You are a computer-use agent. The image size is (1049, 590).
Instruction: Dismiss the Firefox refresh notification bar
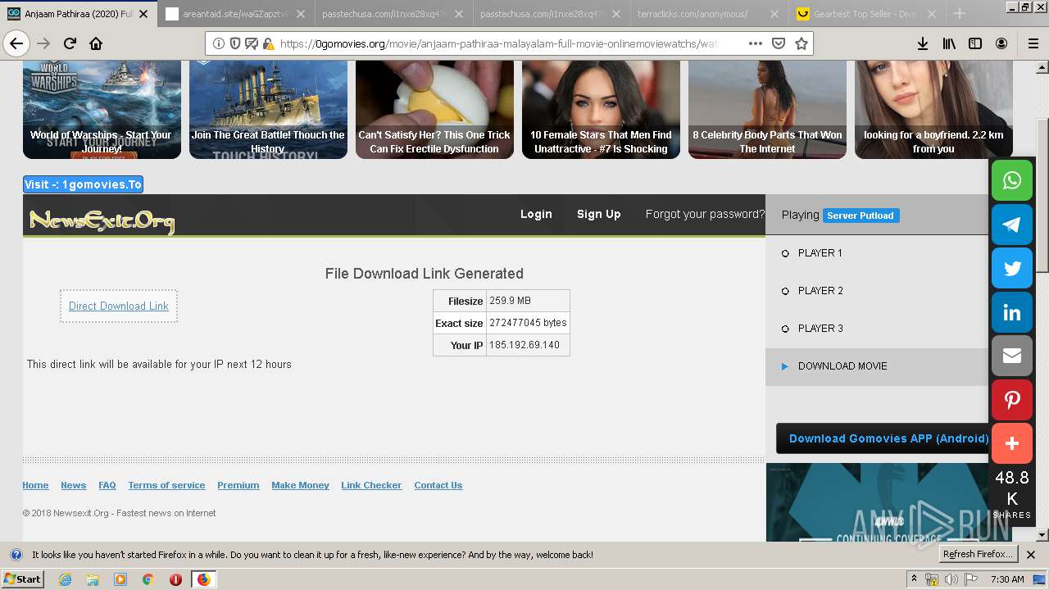click(x=1031, y=555)
